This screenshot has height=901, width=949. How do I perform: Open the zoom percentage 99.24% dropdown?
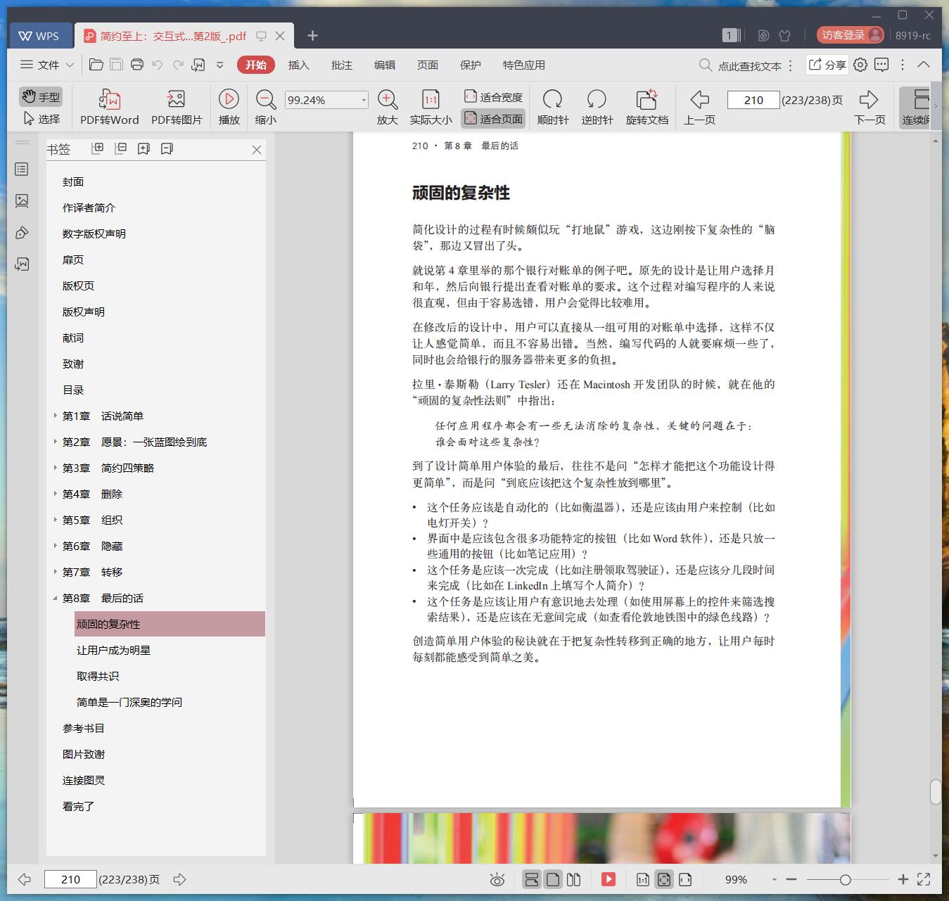tap(363, 100)
